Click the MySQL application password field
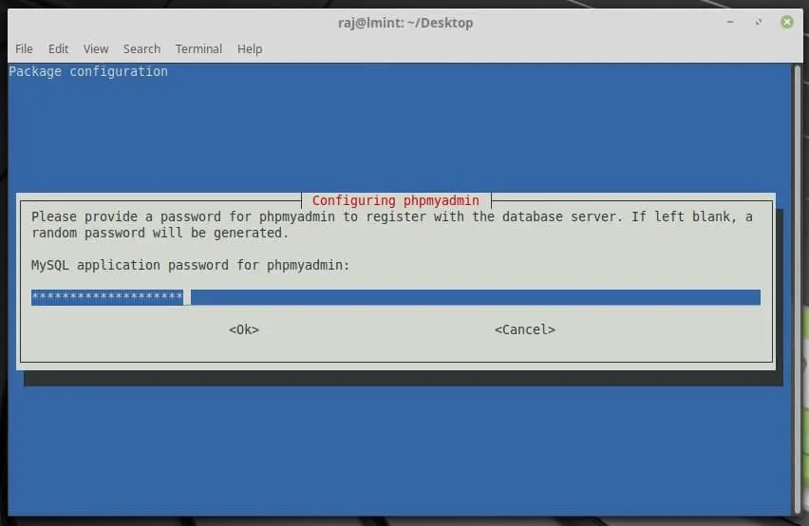 pyautogui.click(x=396, y=297)
